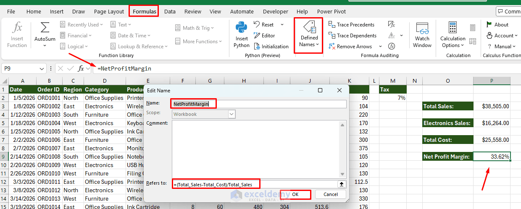The width and height of the screenshot is (521, 209).
Task: Select column header P
Action: coord(492,81)
